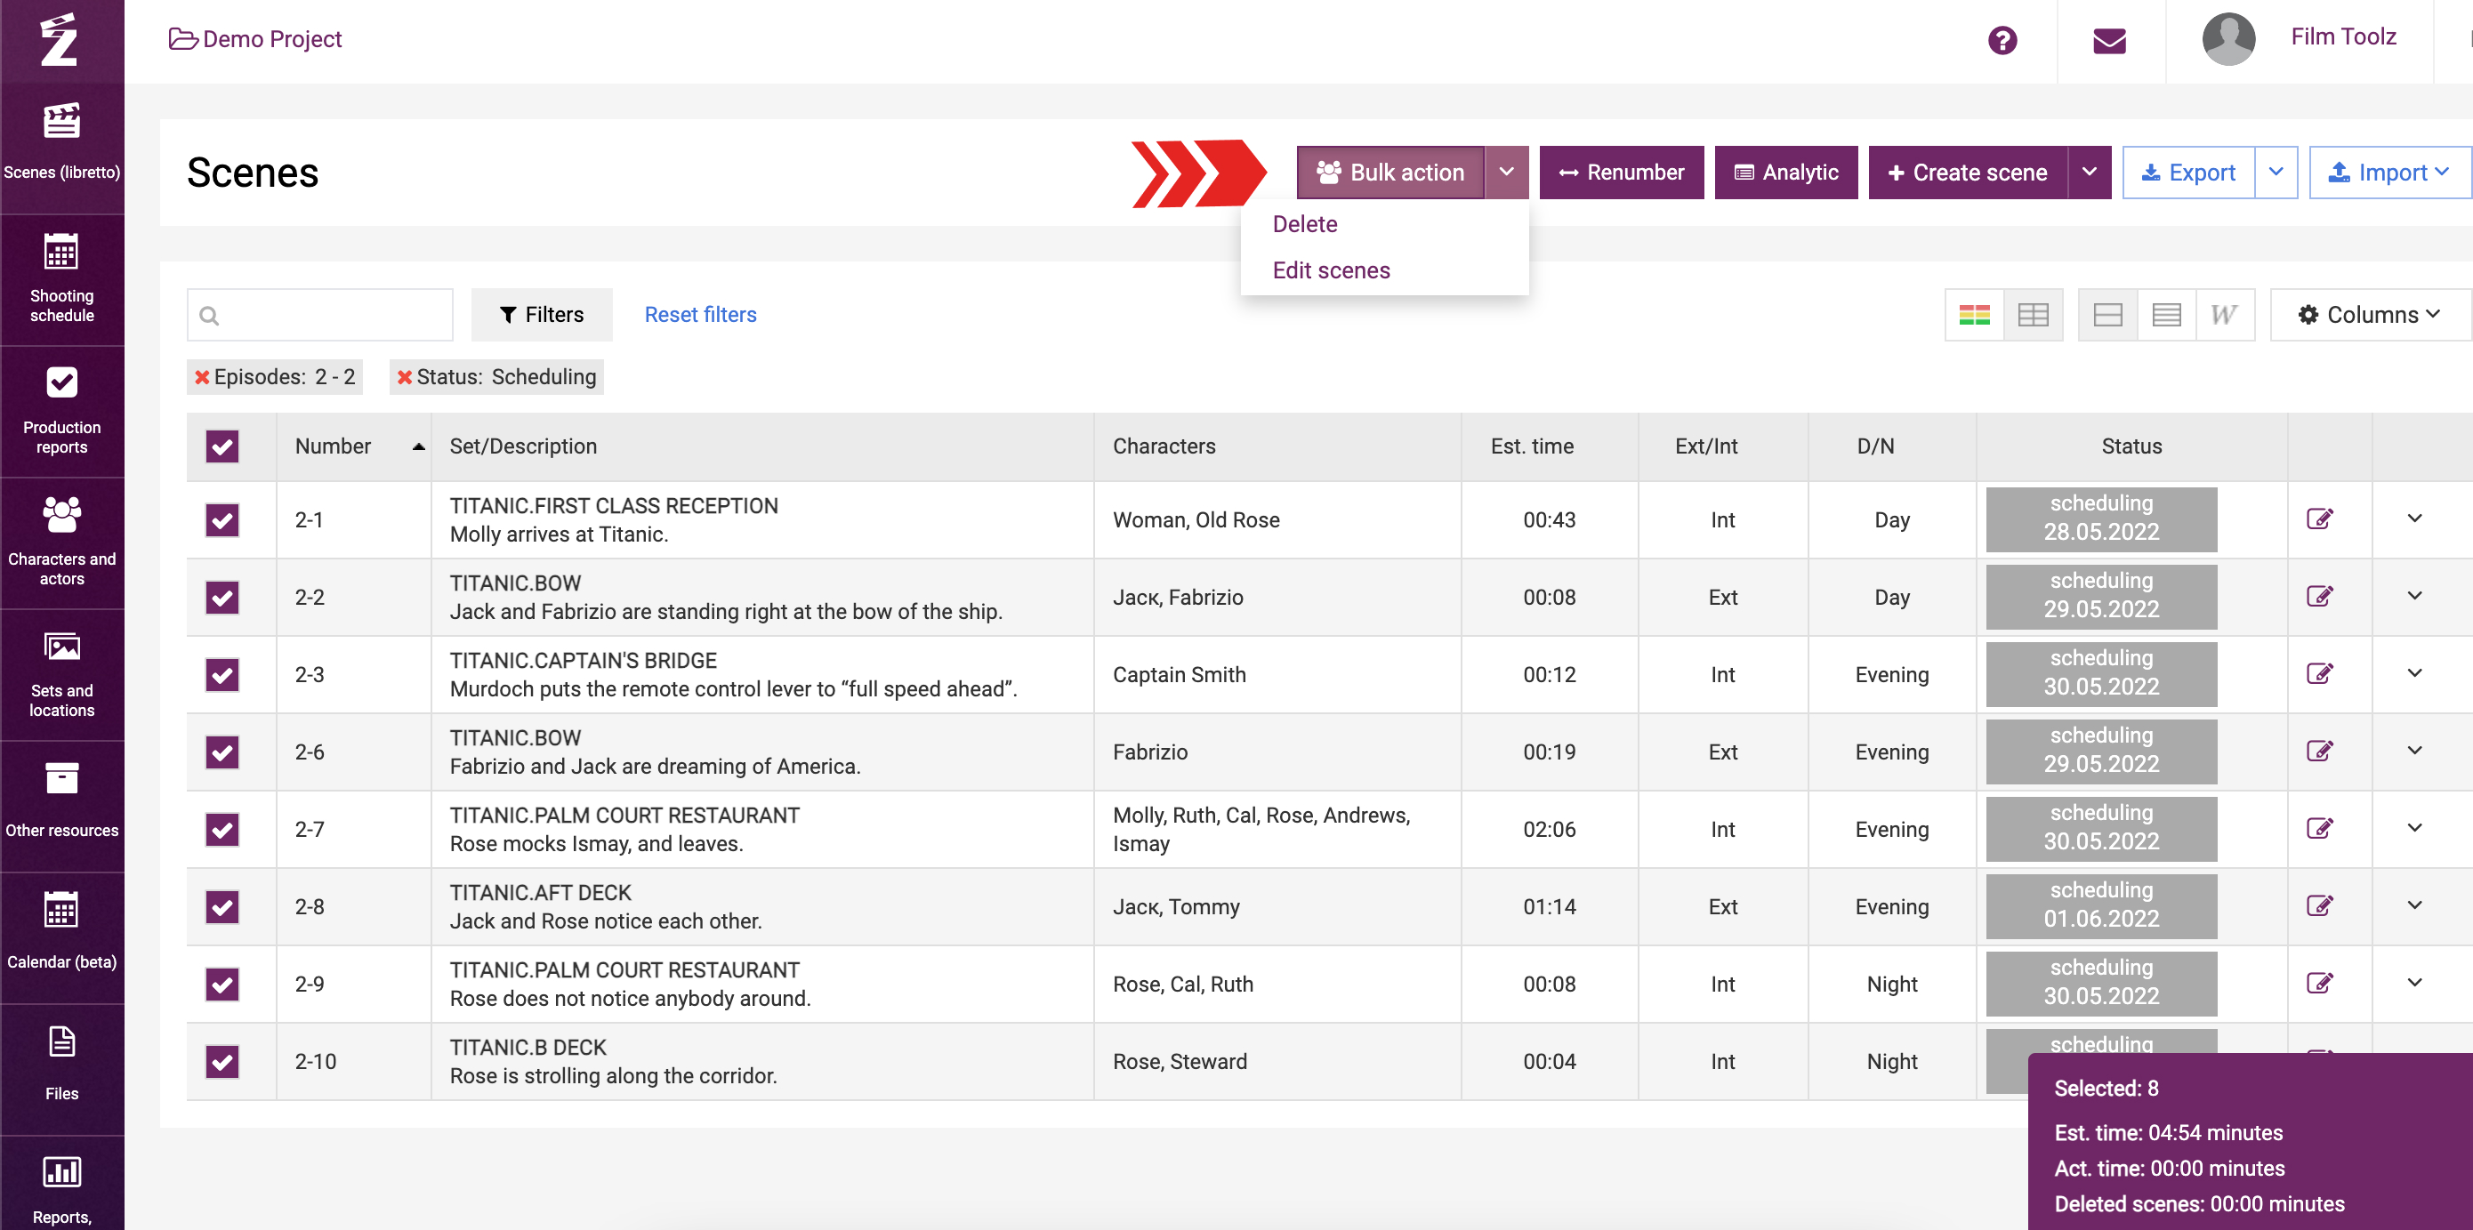Image resolution: width=2473 pixels, height=1230 pixels.
Task: Open the Analytic button
Action: click(x=1785, y=173)
